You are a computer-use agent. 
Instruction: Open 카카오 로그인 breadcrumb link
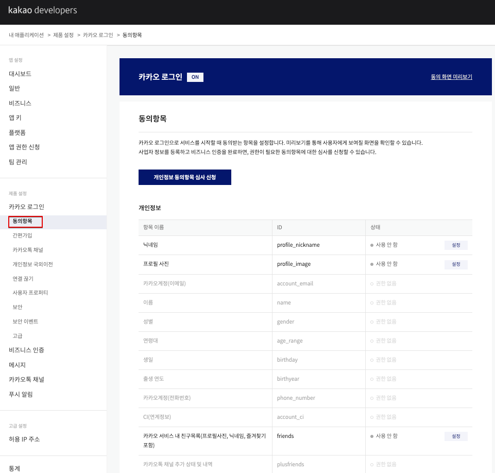(98, 35)
